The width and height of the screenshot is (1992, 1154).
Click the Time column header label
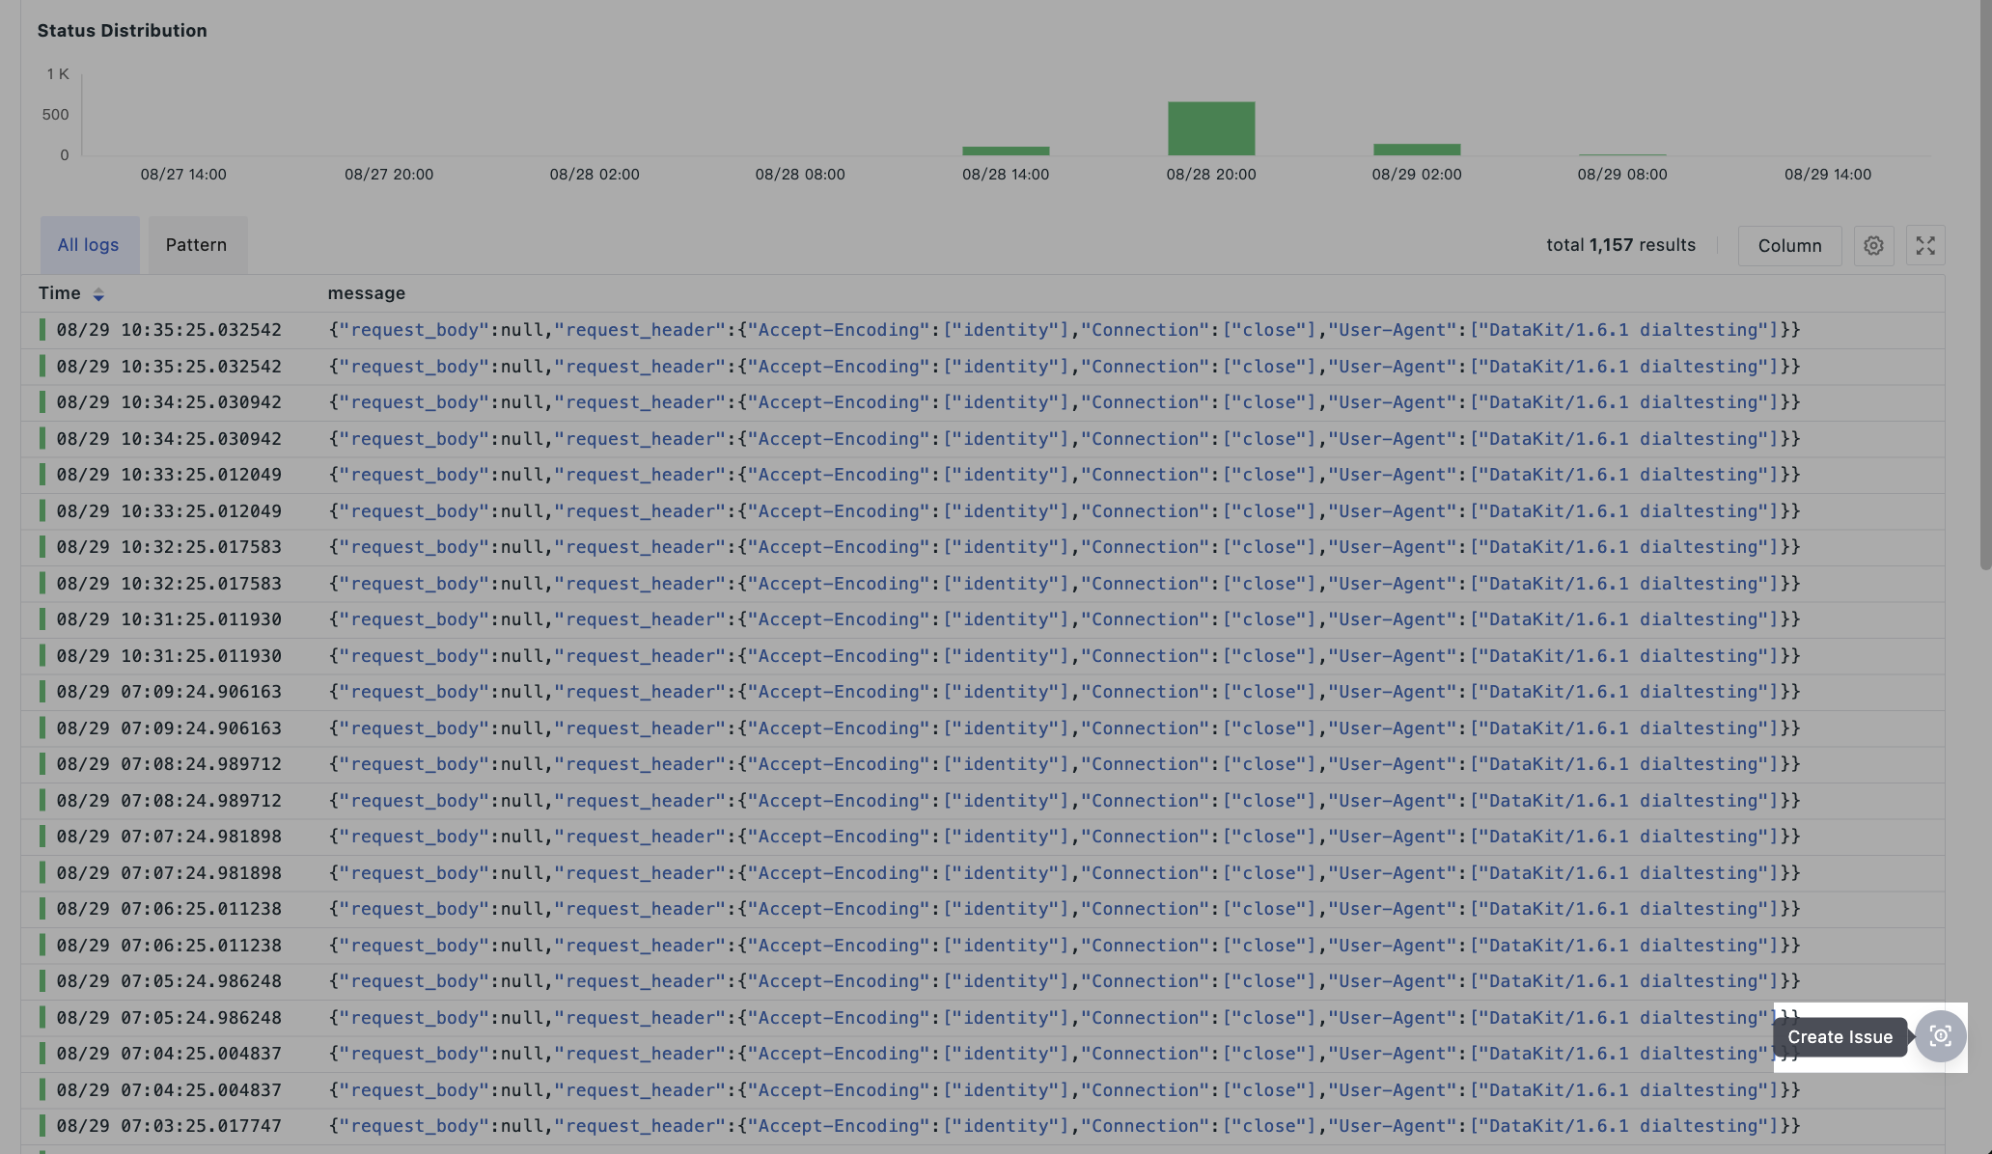click(59, 293)
